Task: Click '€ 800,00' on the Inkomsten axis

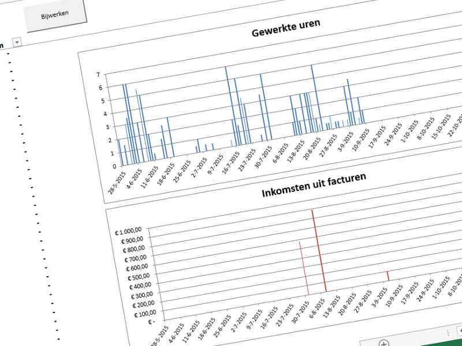Action: tap(134, 249)
